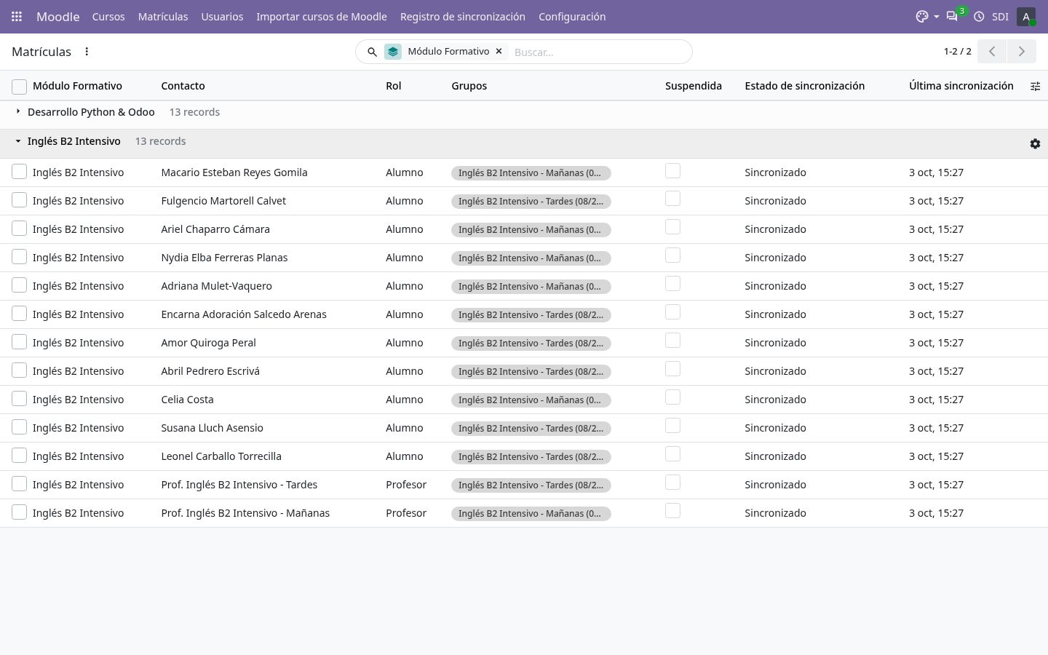Screen dimensions: 1048x655
Task: Open the gear settings for Inglés B2 group
Action: [x=1035, y=144]
